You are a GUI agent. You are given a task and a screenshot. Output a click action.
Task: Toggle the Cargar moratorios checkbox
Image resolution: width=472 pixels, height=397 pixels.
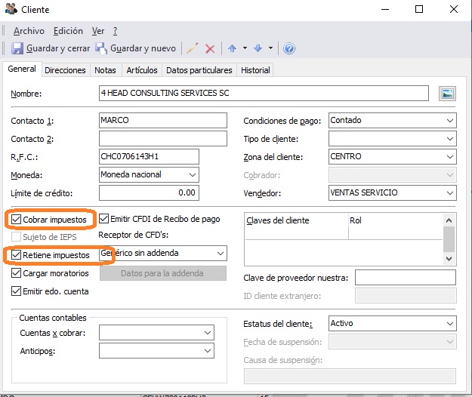click(16, 272)
